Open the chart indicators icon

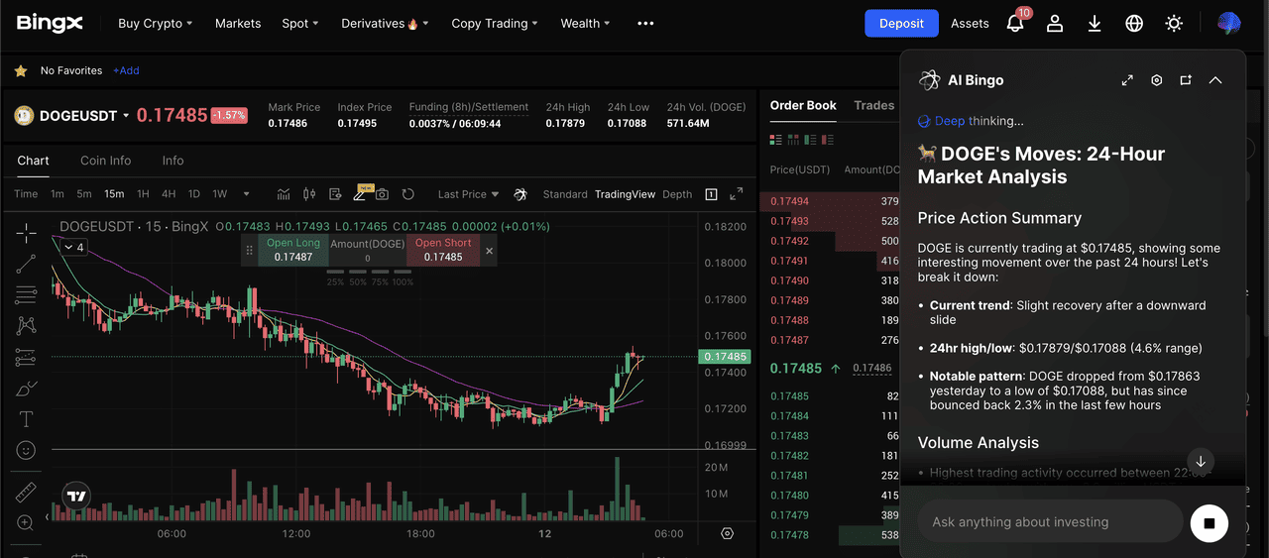point(284,194)
